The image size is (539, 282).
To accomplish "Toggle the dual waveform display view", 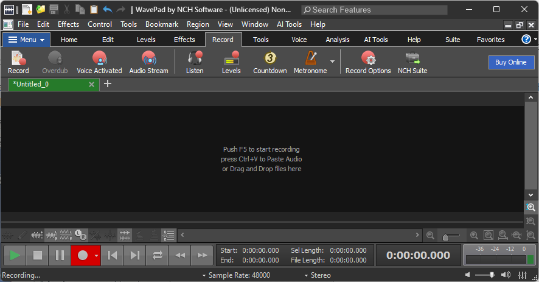I will pyautogui.click(x=125, y=236).
